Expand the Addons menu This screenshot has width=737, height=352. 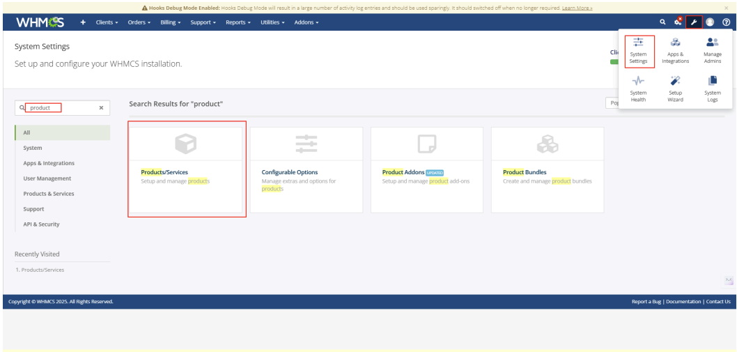point(307,22)
